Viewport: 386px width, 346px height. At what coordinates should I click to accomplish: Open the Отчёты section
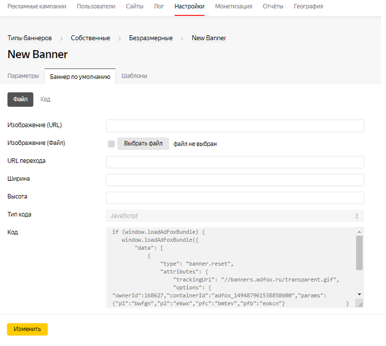tap(272, 7)
